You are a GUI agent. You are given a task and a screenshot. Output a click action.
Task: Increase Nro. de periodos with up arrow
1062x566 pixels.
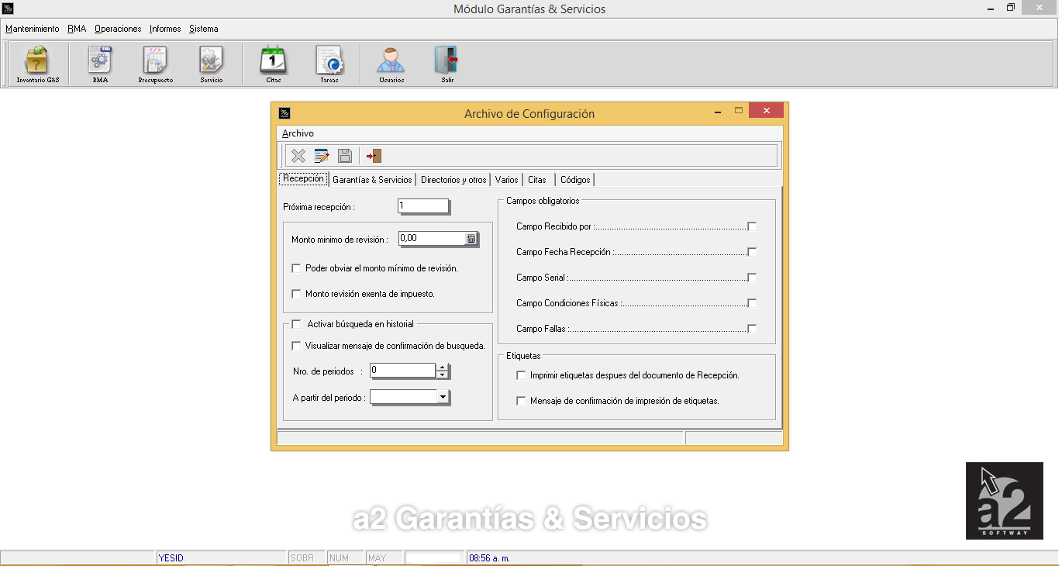(x=442, y=368)
